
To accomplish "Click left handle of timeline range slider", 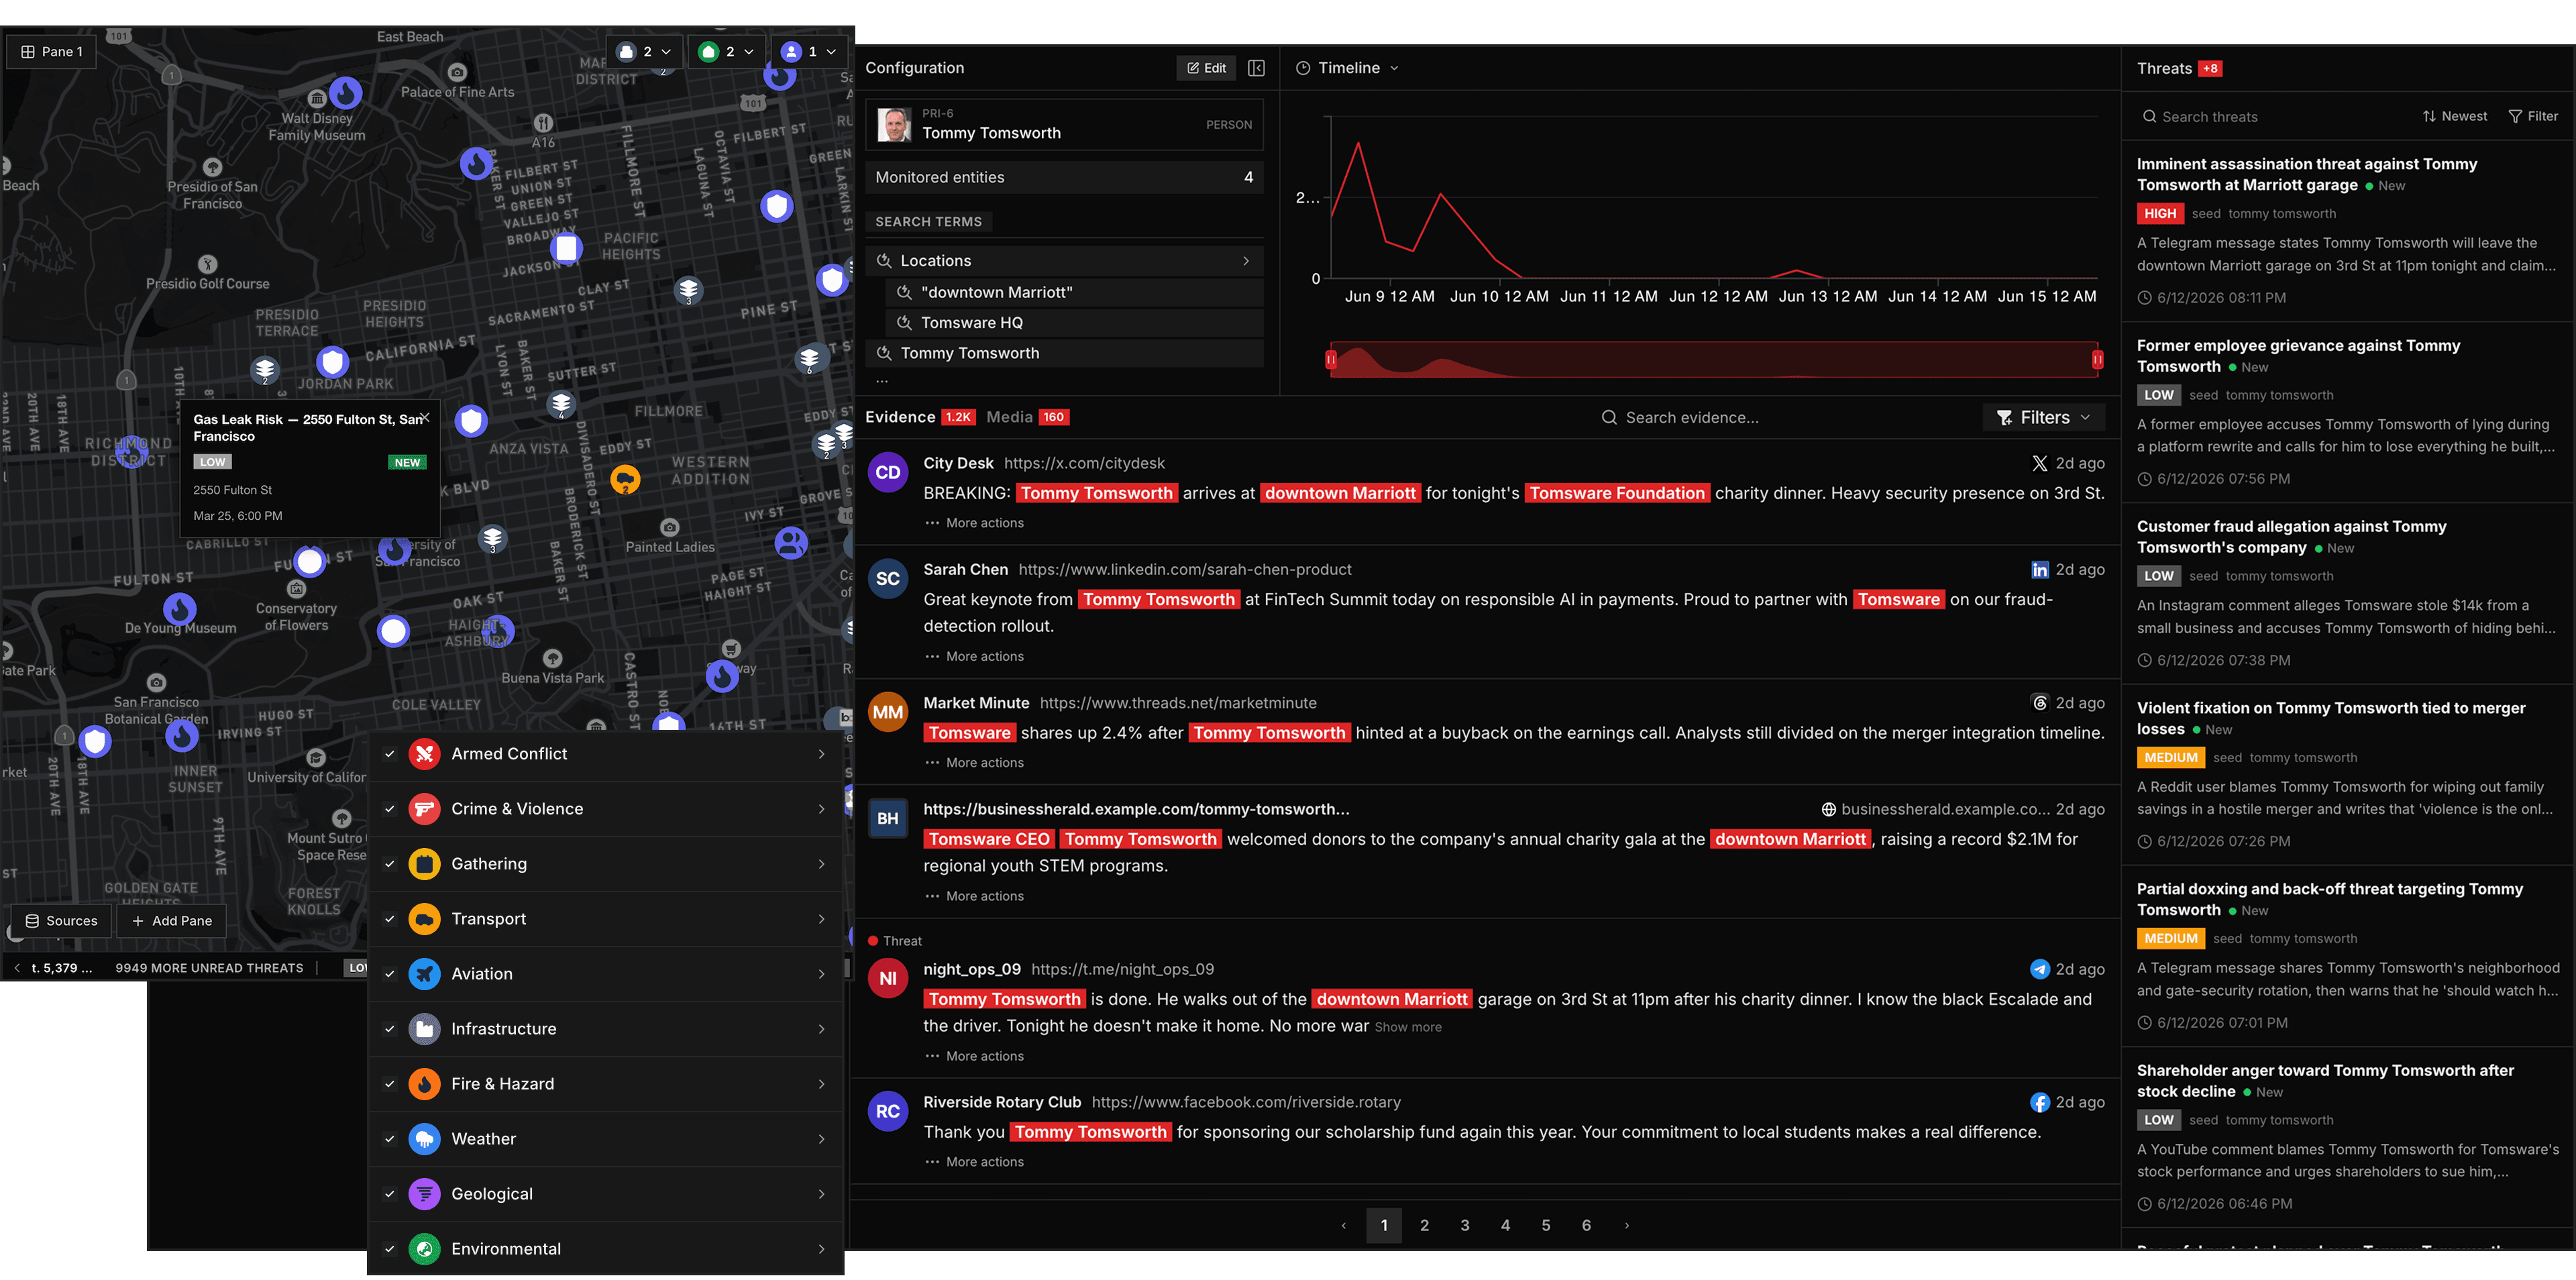I will click(x=1331, y=360).
